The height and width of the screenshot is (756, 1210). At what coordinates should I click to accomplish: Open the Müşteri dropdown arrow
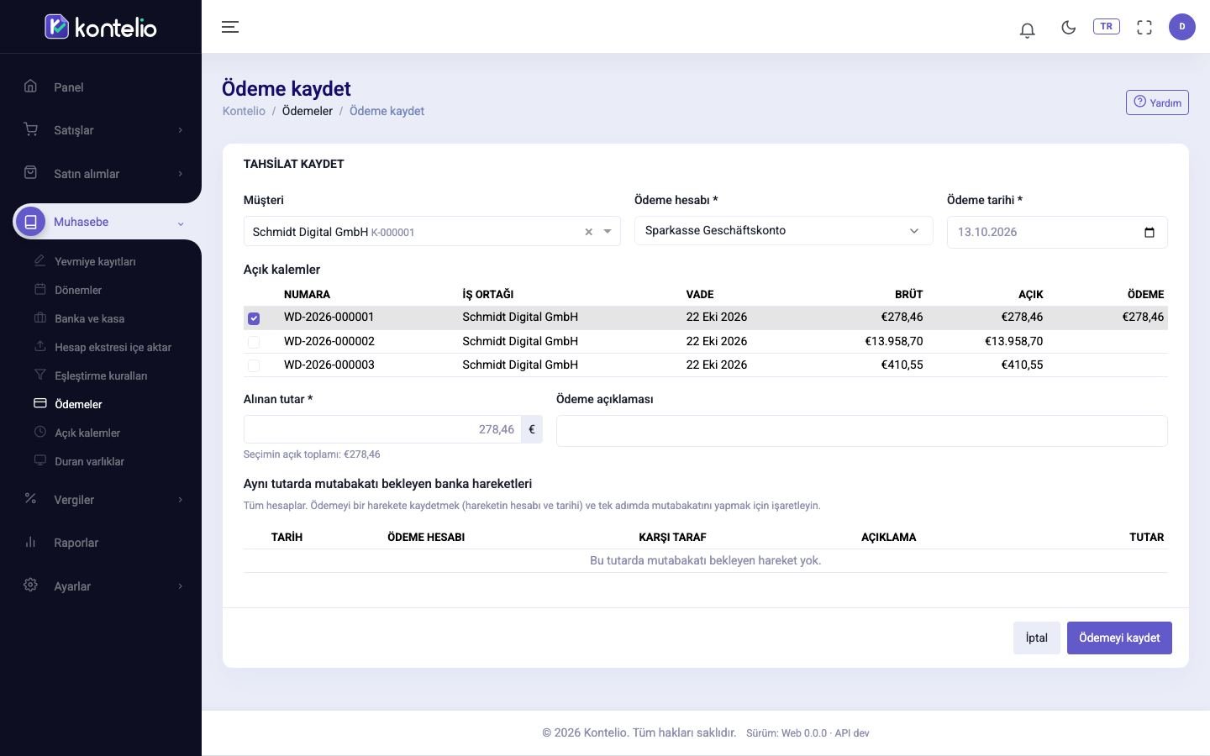[608, 232]
